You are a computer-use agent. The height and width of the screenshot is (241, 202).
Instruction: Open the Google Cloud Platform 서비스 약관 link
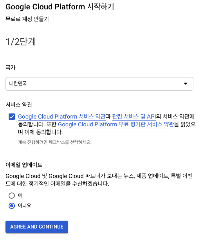(x=62, y=117)
